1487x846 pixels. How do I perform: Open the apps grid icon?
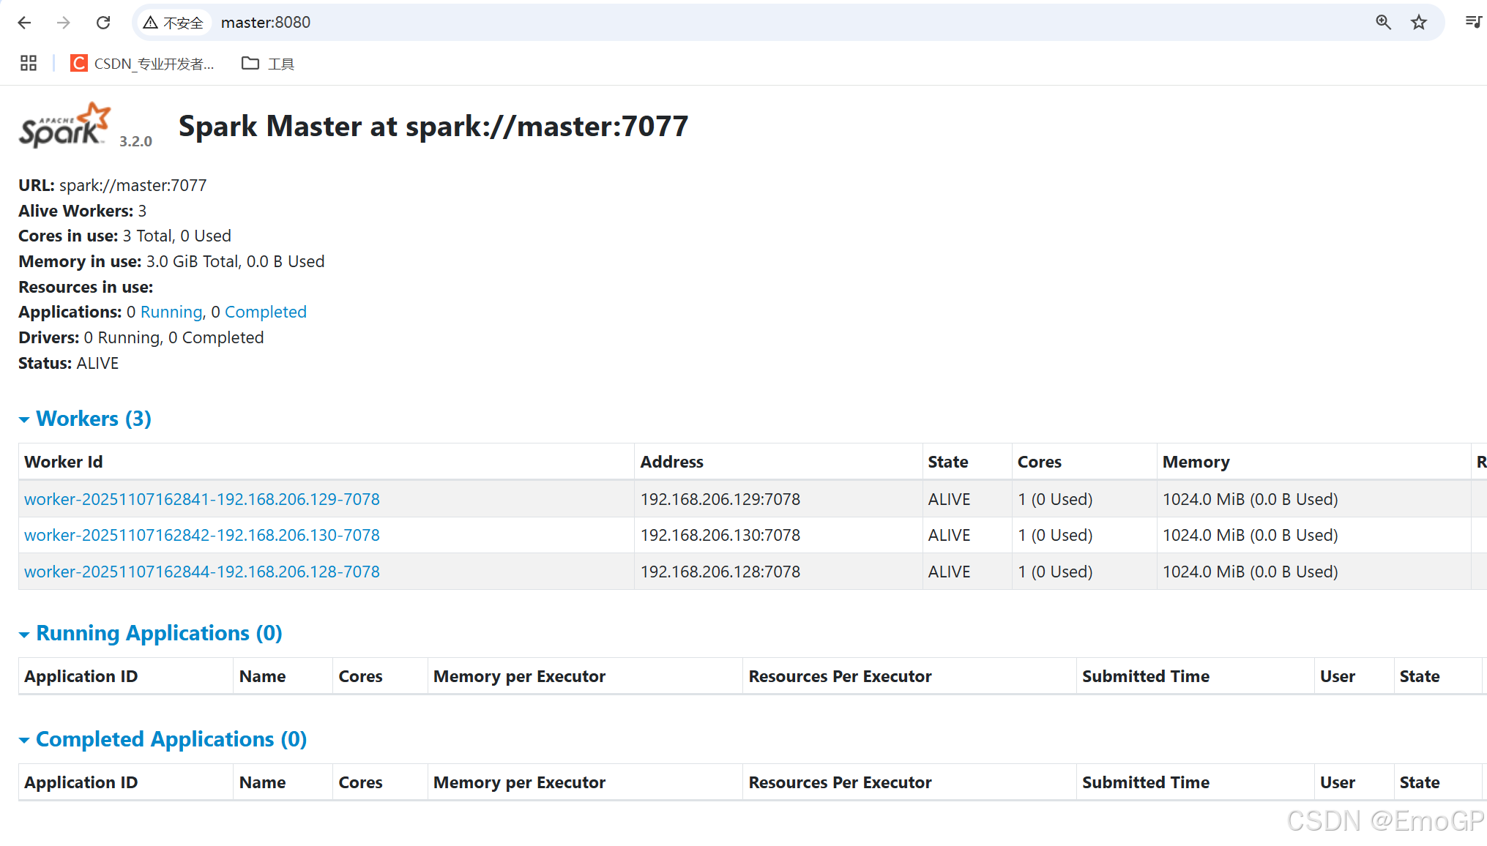coord(29,64)
